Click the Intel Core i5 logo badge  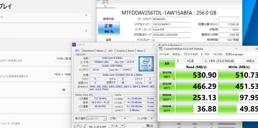pos(146,64)
